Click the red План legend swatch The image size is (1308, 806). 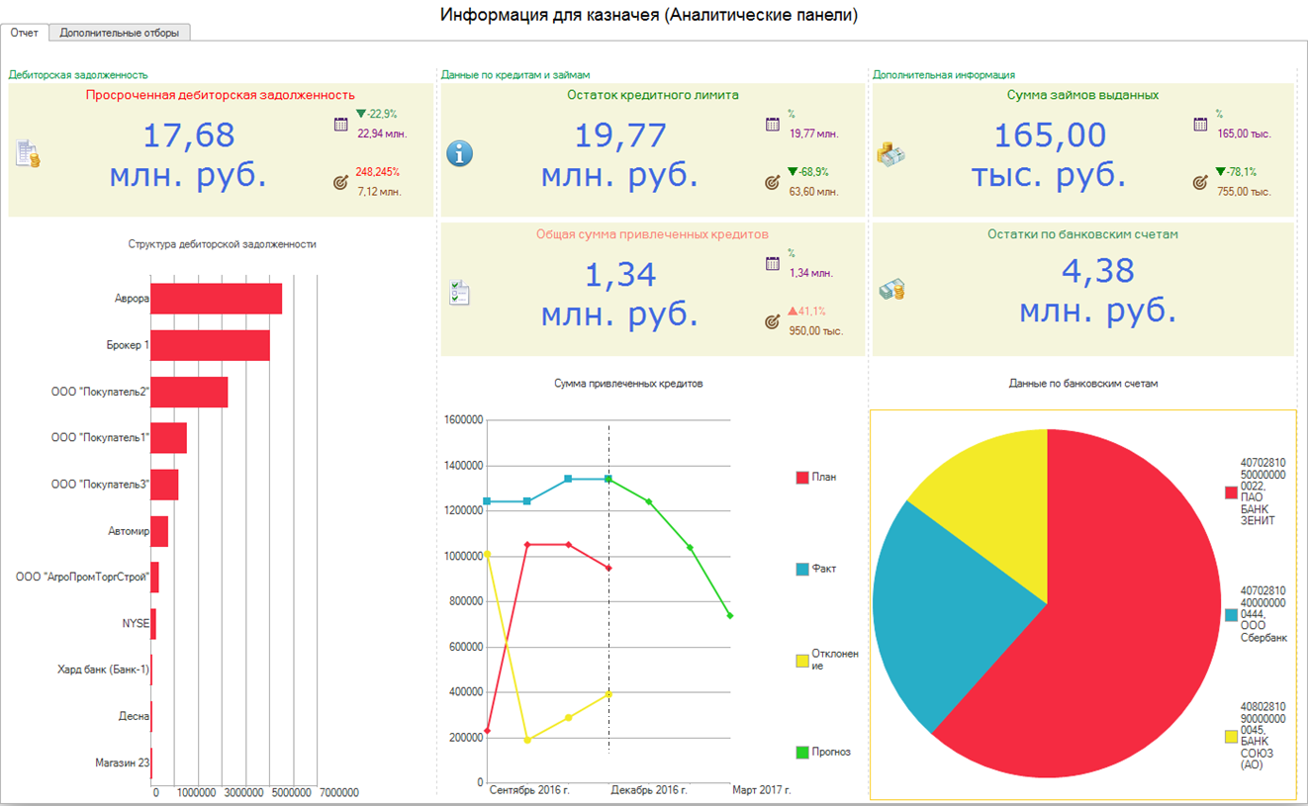[802, 478]
